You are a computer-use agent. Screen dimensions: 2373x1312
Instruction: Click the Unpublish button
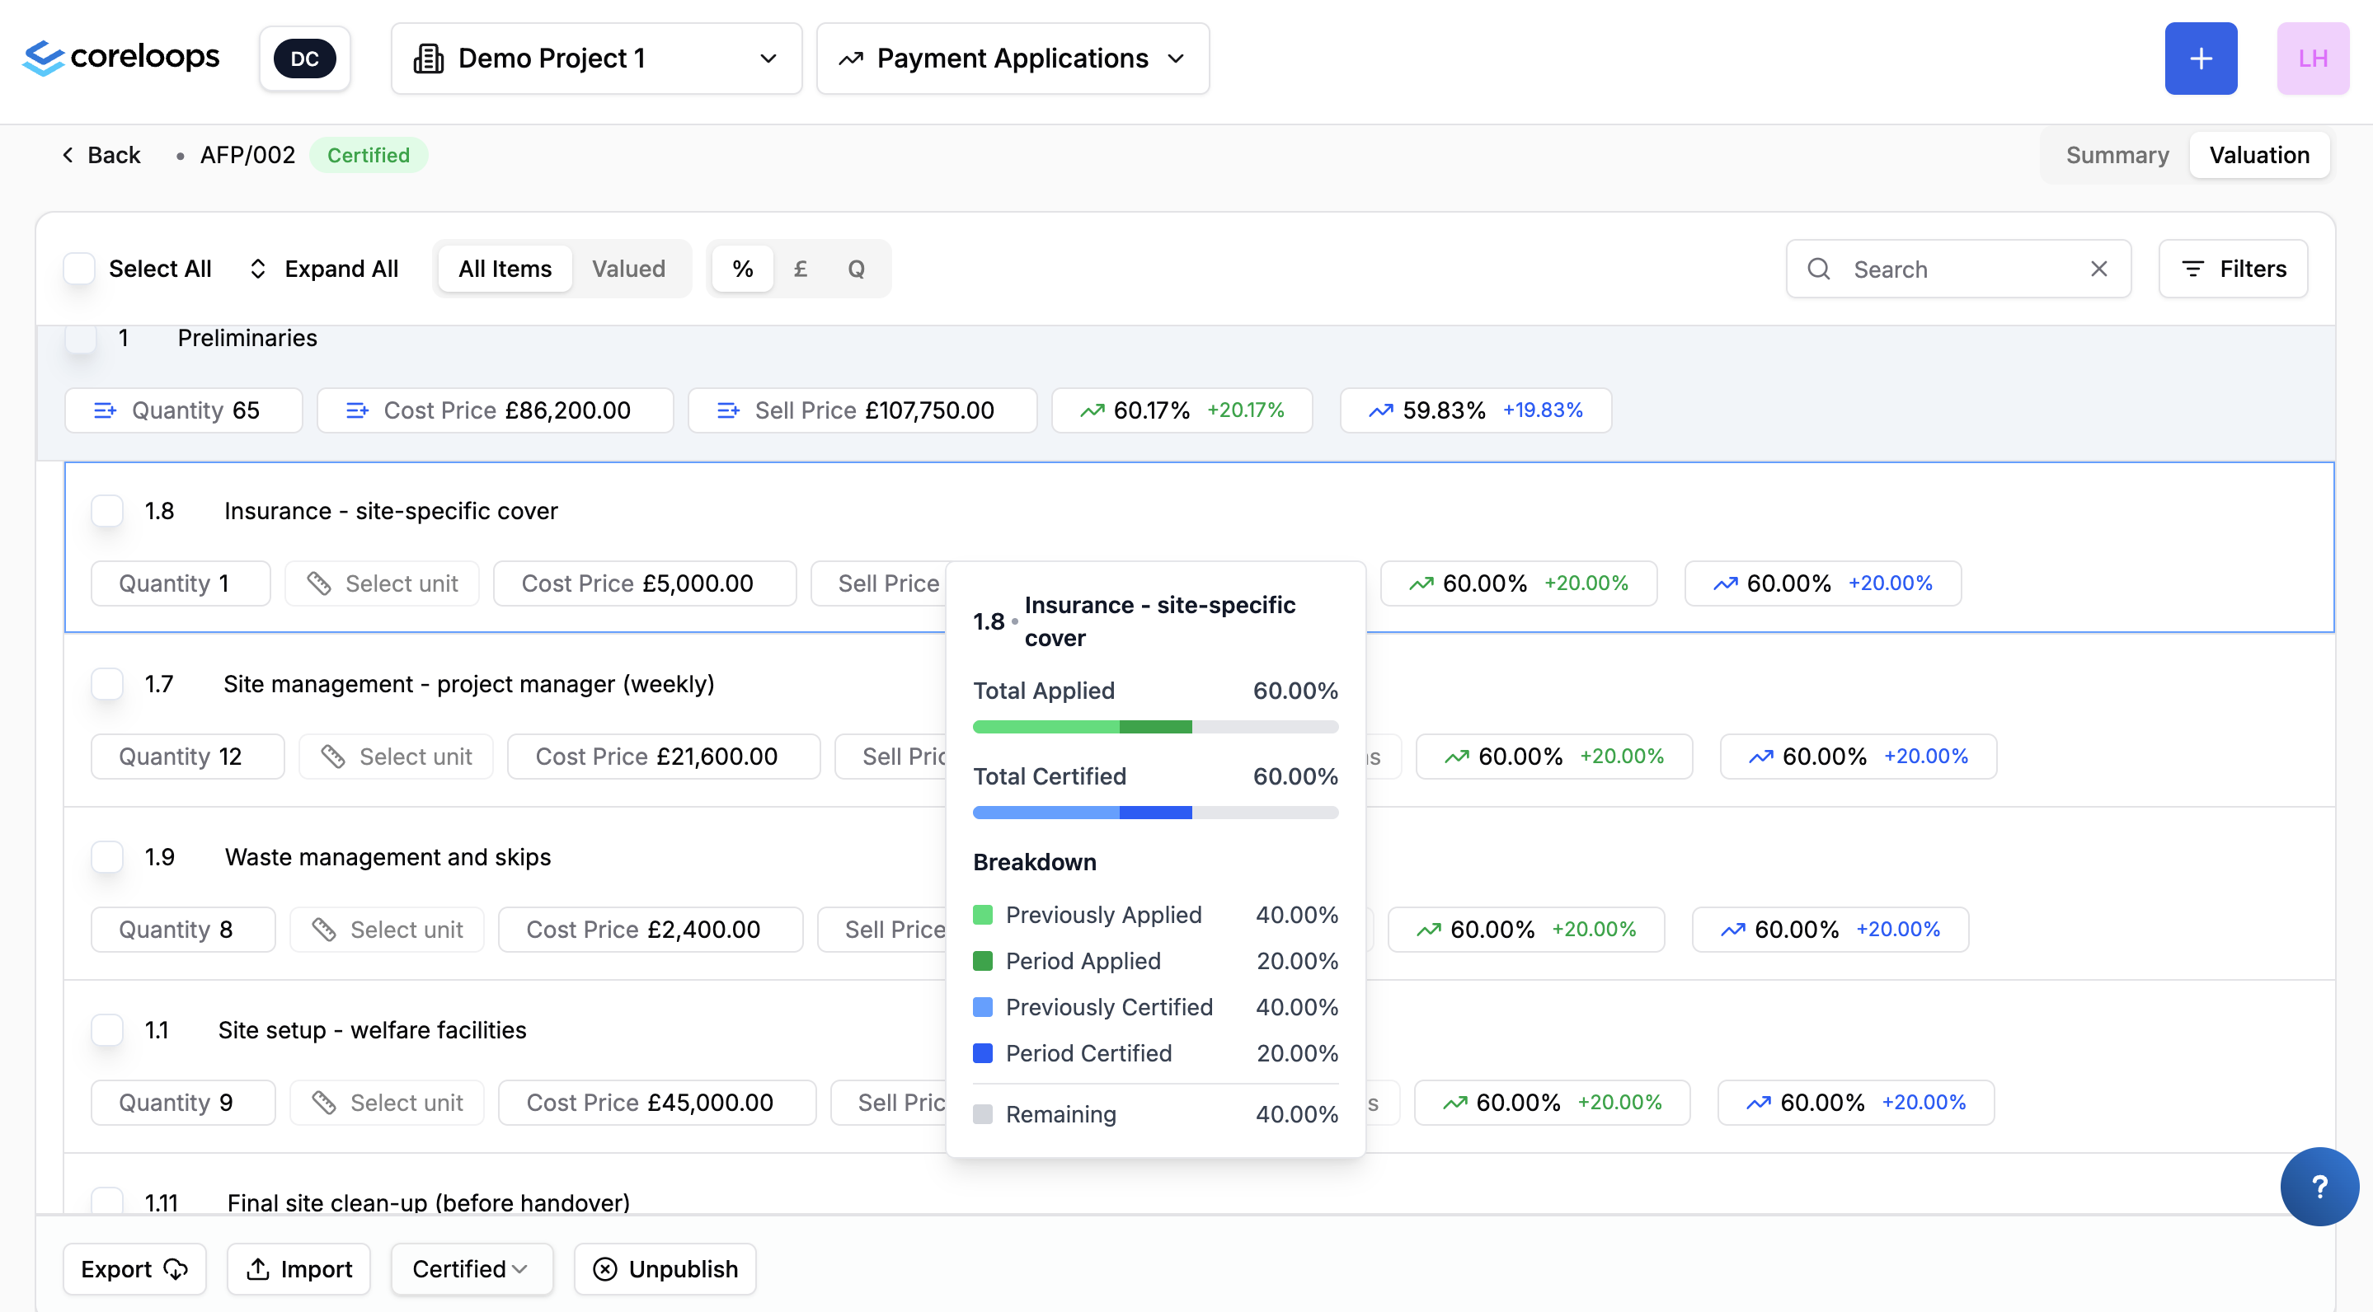coord(665,1268)
